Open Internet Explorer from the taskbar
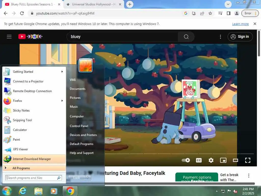 pyautogui.click(x=22, y=191)
